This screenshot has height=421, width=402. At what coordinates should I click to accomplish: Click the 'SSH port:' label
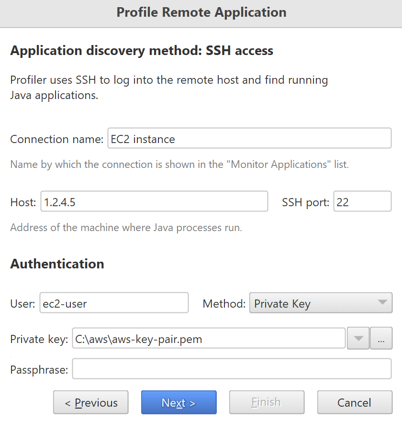pyautogui.click(x=306, y=202)
